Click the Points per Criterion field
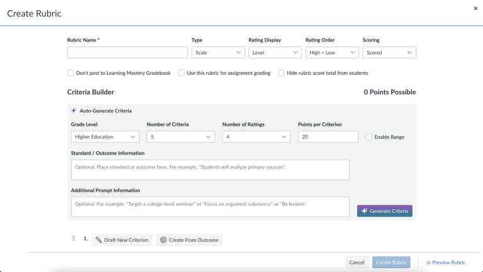Viewport: 483px width, 272px height. 328,136
